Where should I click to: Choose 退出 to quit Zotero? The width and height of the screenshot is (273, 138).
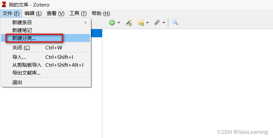pyautogui.click(x=45, y=82)
